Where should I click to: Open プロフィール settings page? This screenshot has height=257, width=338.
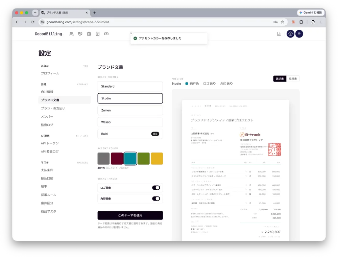click(x=50, y=73)
